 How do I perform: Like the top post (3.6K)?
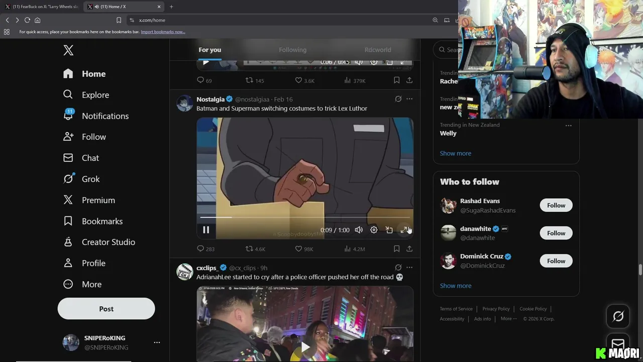tap(304, 80)
